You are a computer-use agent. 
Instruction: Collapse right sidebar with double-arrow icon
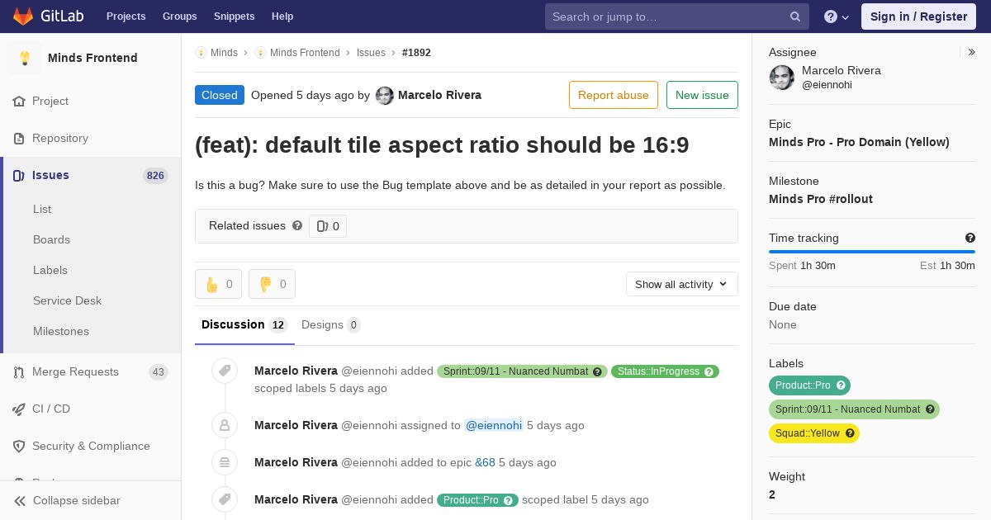point(972,52)
